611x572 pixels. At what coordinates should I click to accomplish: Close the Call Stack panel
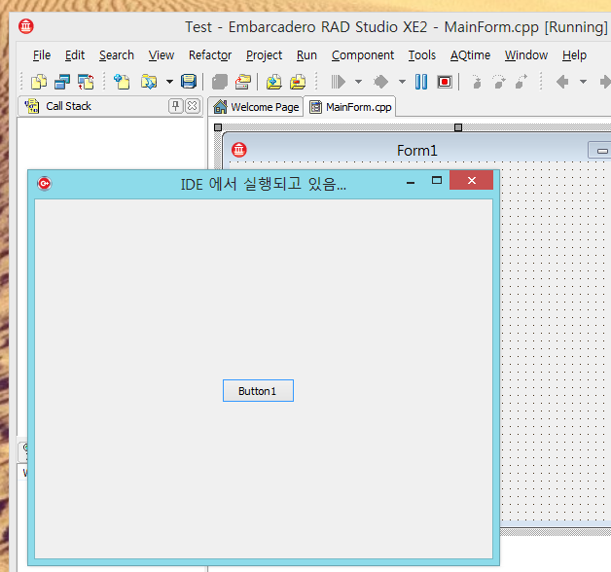pos(192,106)
